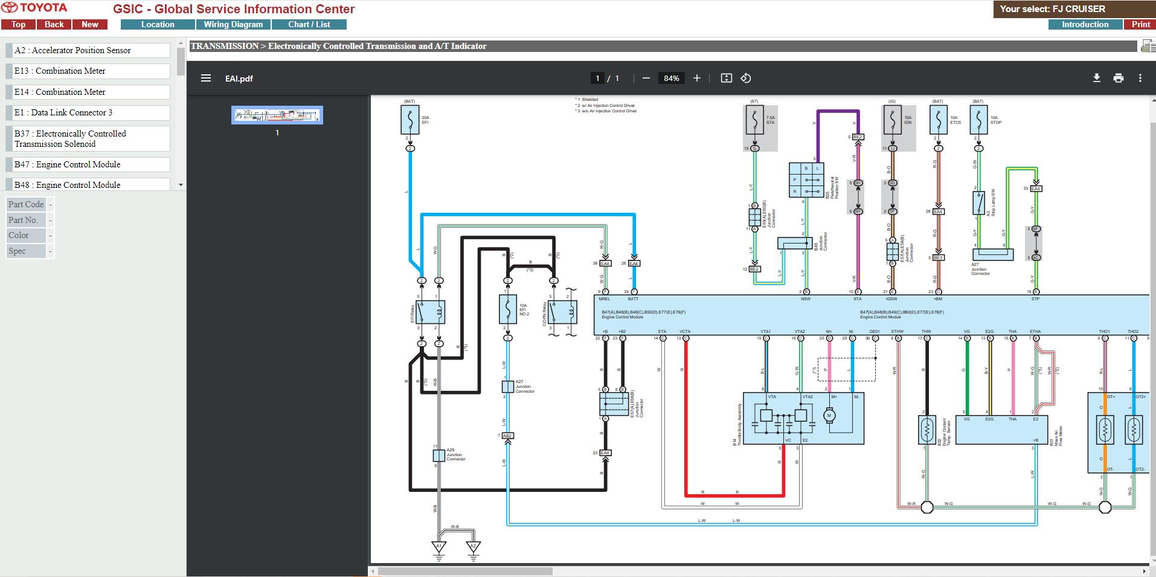Download the EAI.pdf file

click(x=1097, y=78)
